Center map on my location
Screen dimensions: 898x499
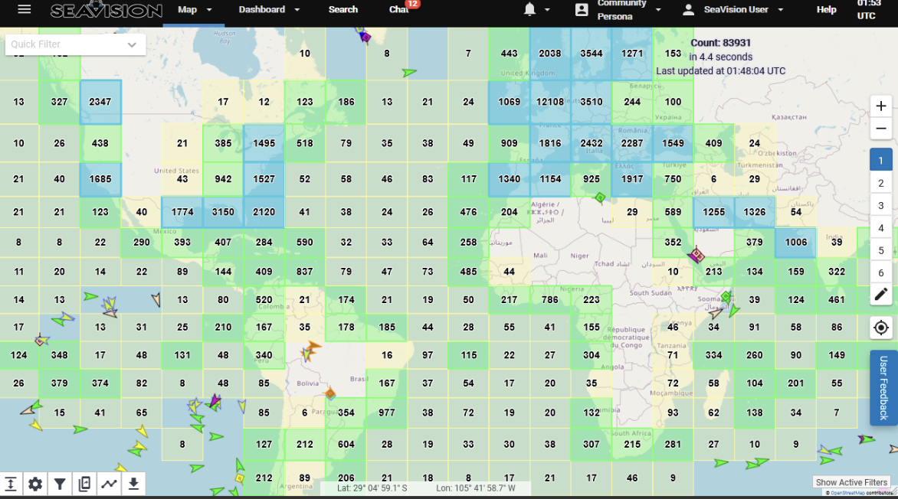click(881, 328)
